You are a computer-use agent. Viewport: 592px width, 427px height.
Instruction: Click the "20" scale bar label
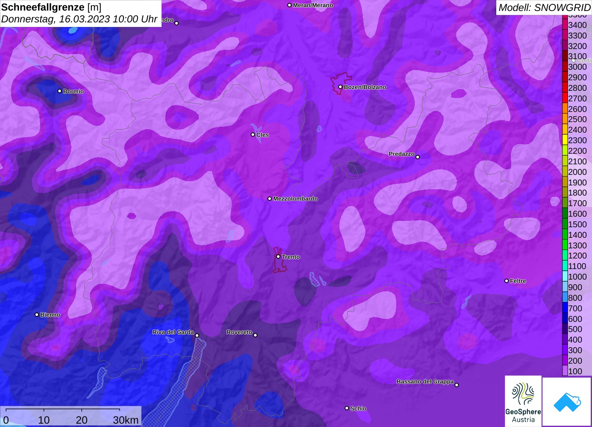pos(82,420)
